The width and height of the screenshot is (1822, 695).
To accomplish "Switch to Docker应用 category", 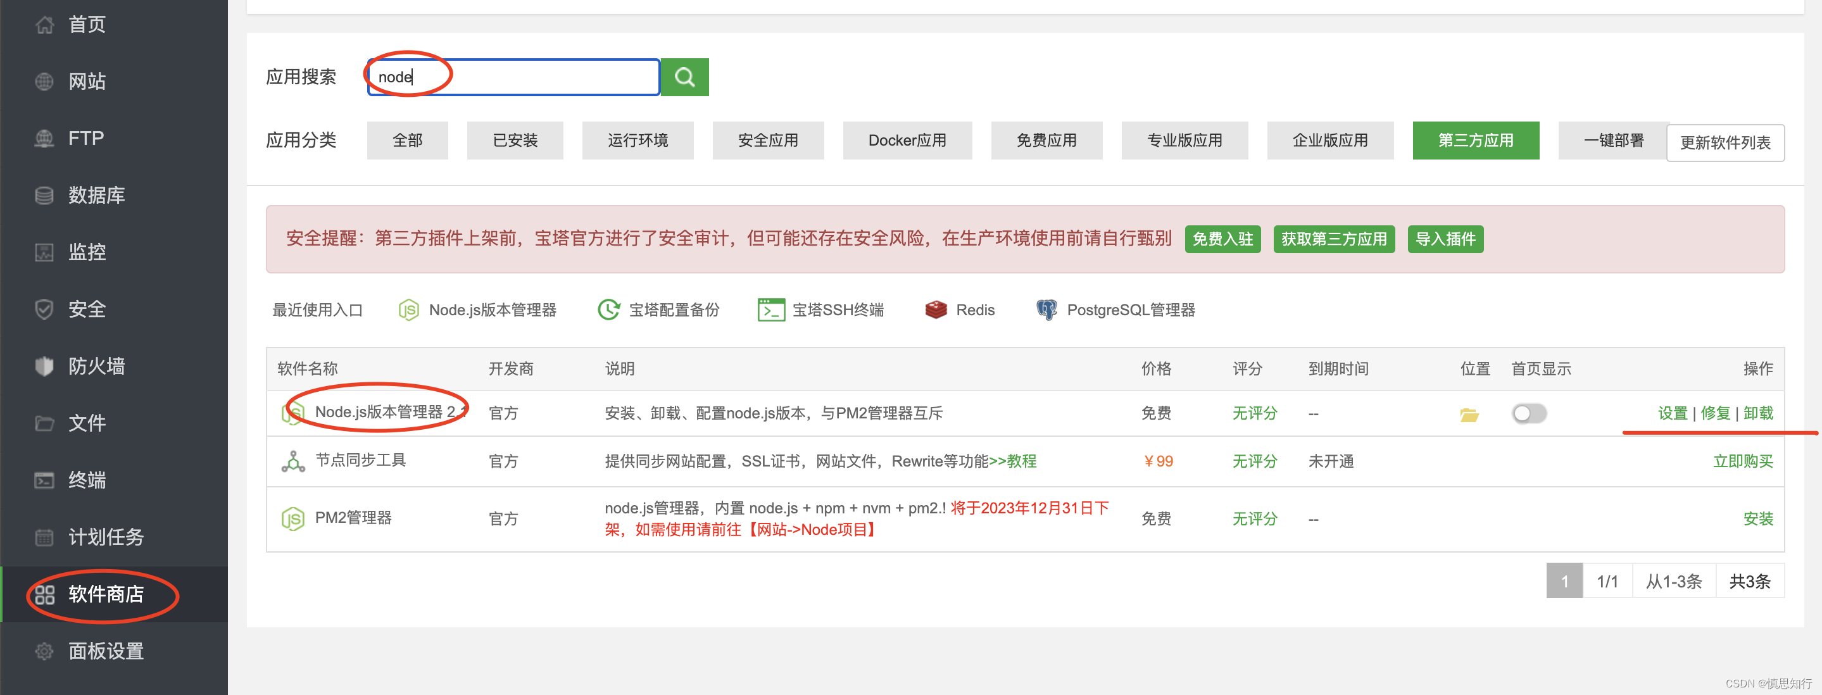I will (x=906, y=140).
